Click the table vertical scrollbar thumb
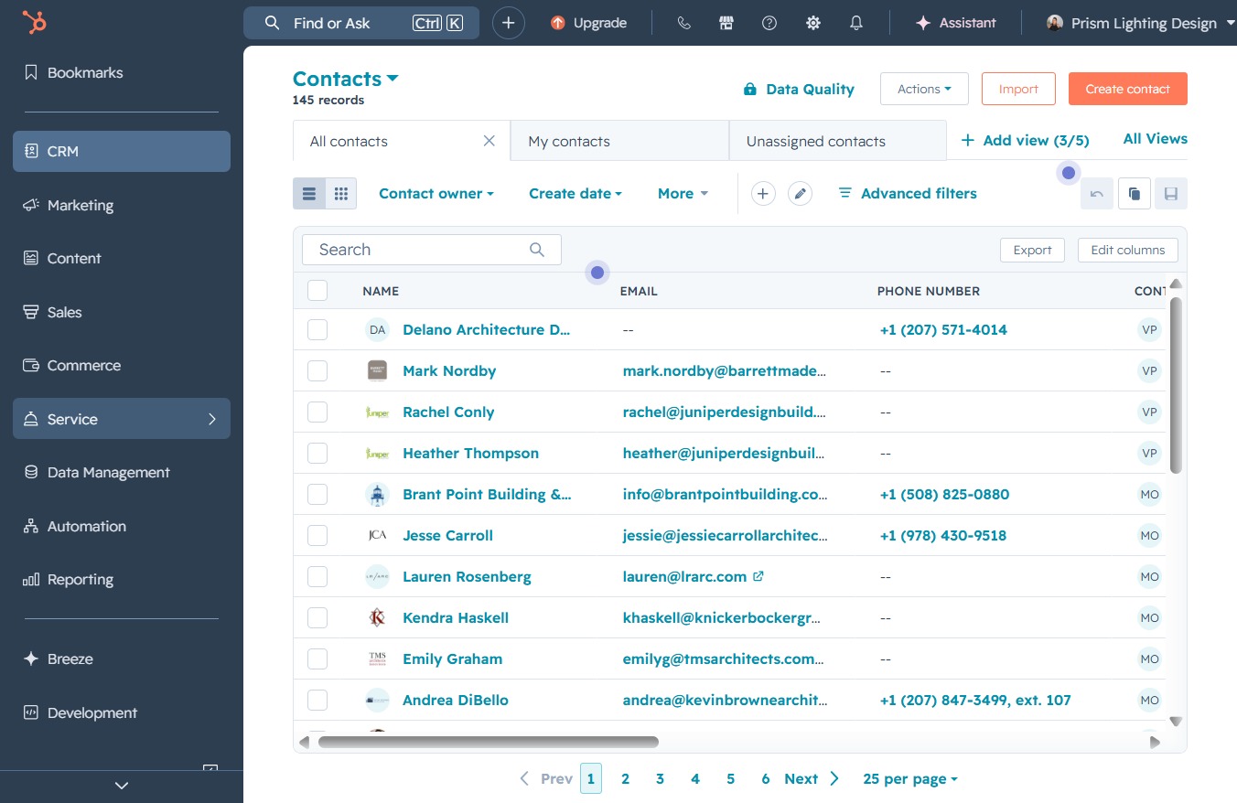Screen dimensions: 1237x803 click(x=1176, y=384)
